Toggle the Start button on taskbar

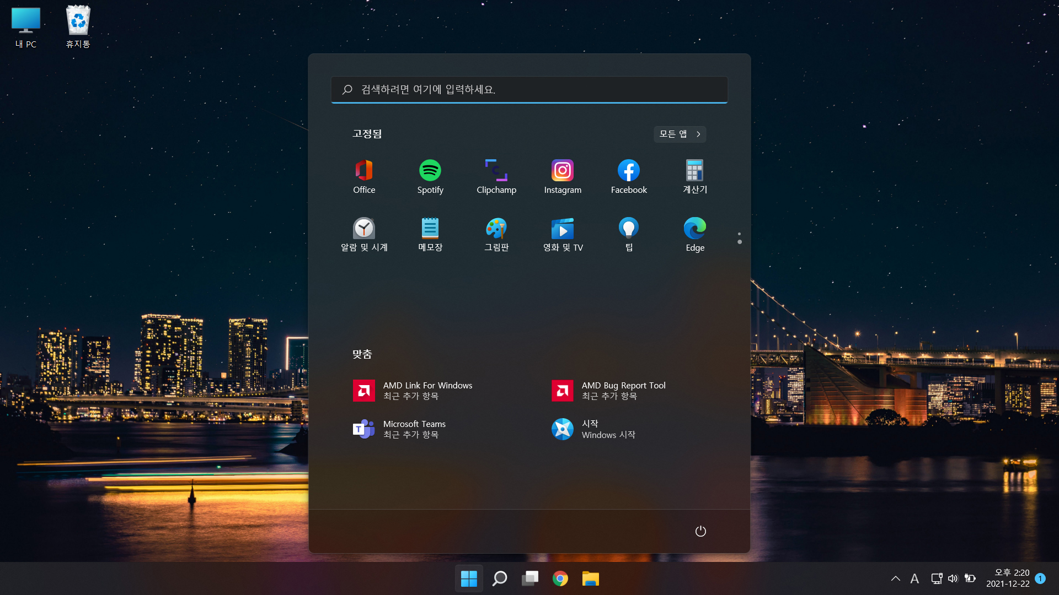(469, 578)
